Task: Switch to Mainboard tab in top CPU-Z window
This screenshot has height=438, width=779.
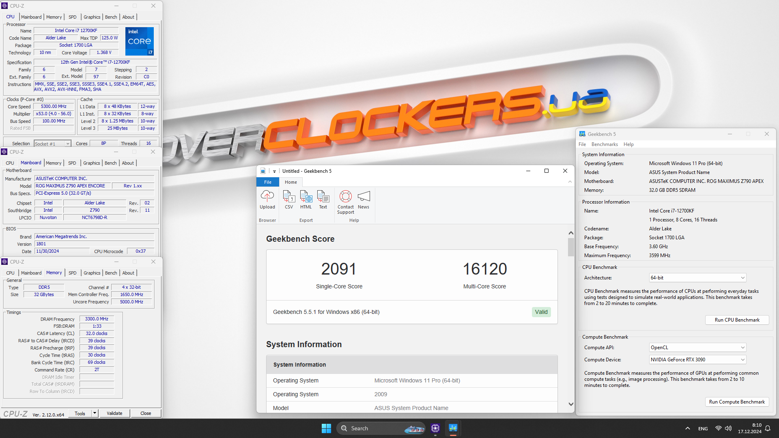Action: tap(31, 17)
